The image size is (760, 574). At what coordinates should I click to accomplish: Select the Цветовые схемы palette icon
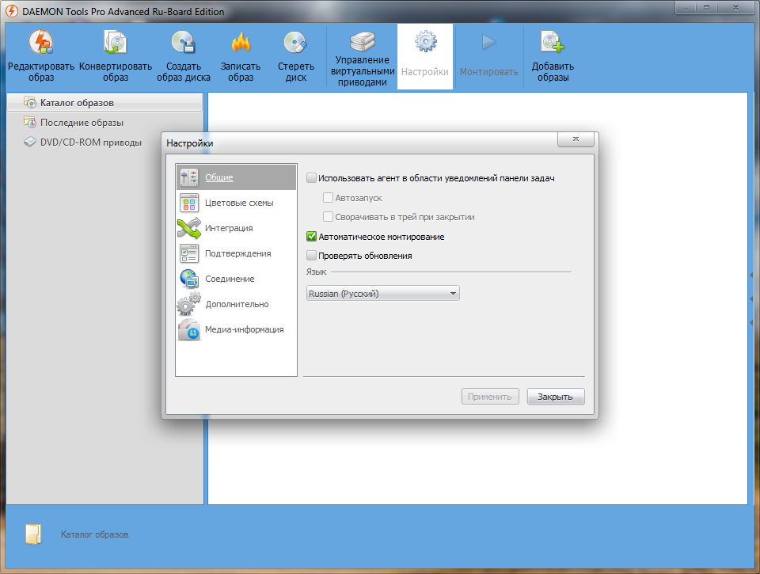tap(189, 203)
